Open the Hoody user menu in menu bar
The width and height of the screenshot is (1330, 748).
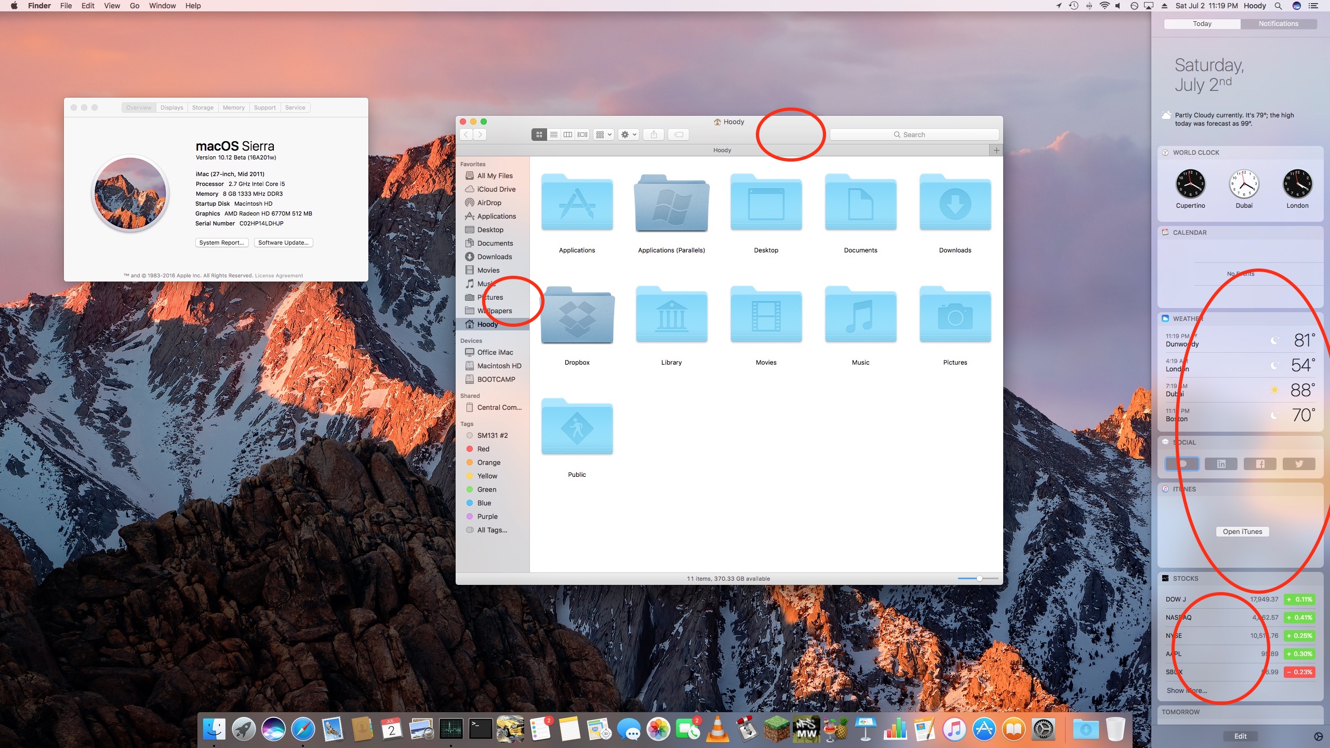1255,6
